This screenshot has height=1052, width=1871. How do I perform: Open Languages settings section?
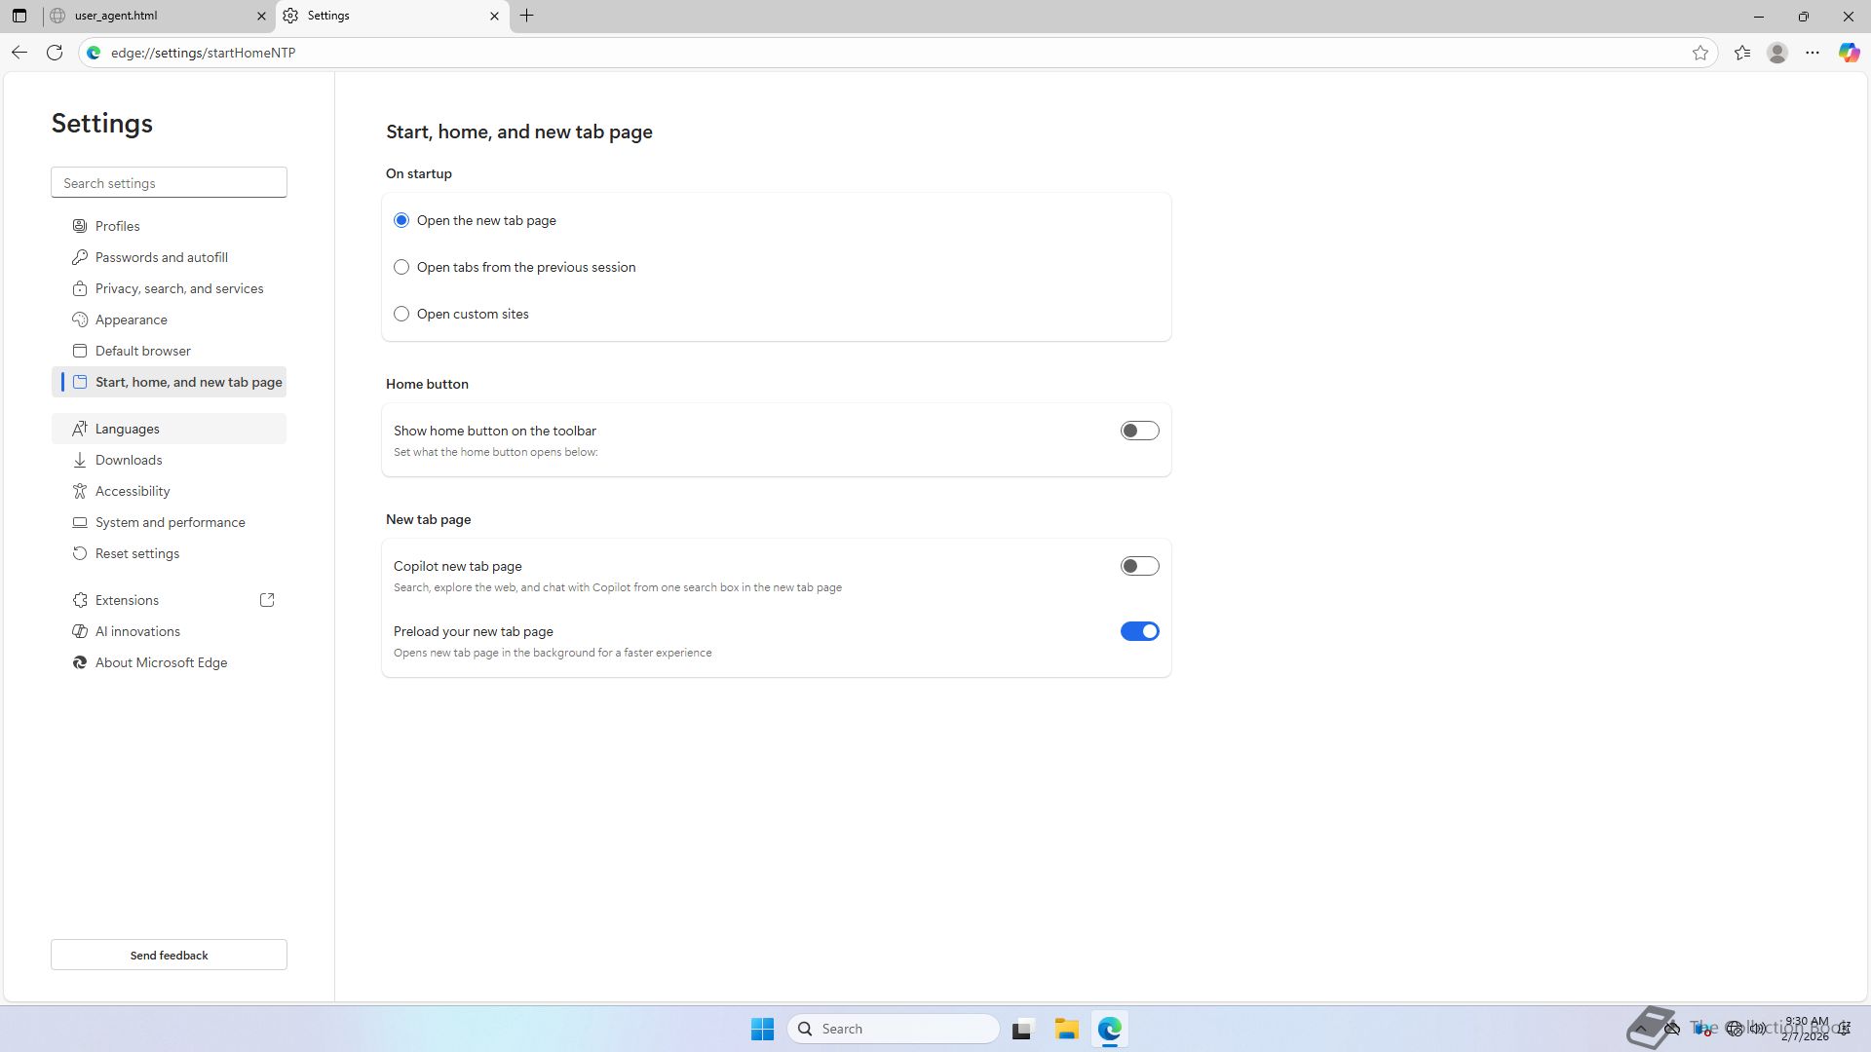[128, 429]
